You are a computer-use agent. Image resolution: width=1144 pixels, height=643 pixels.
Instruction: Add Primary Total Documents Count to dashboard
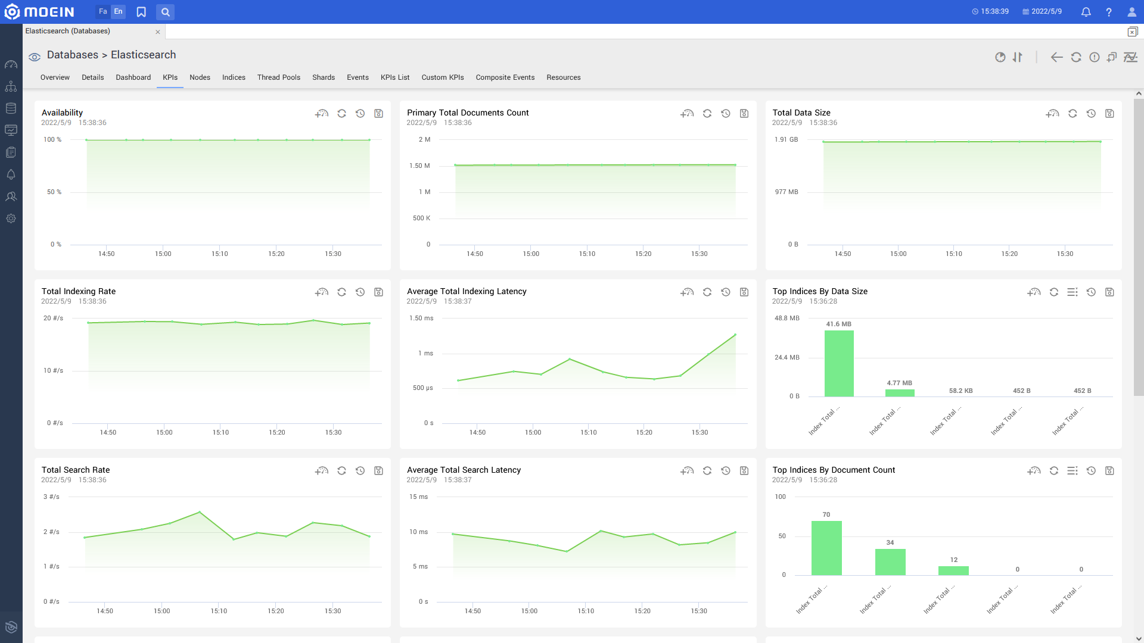coord(687,113)
